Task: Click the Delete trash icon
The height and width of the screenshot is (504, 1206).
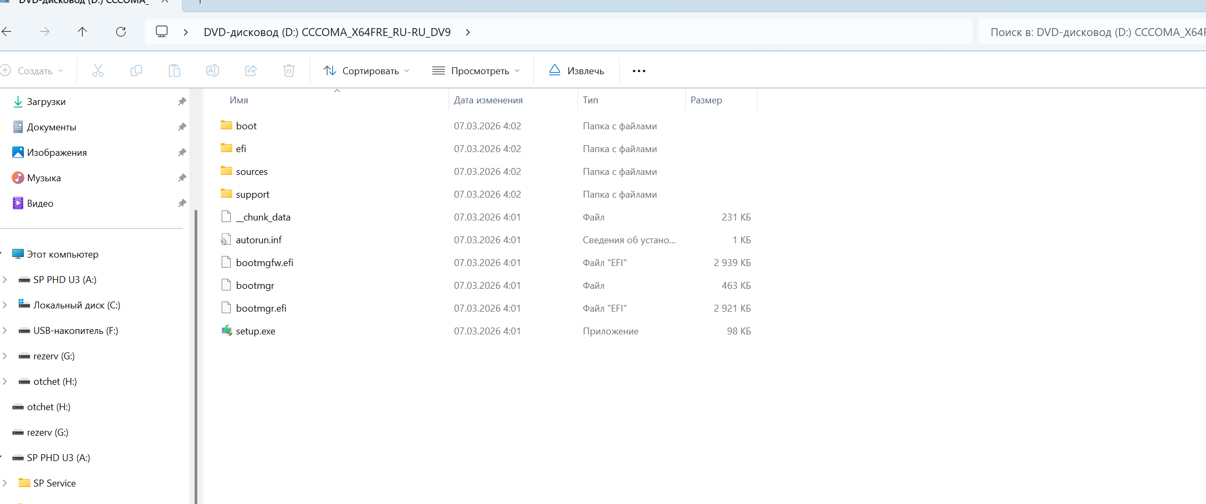Action: coord(289,70)
